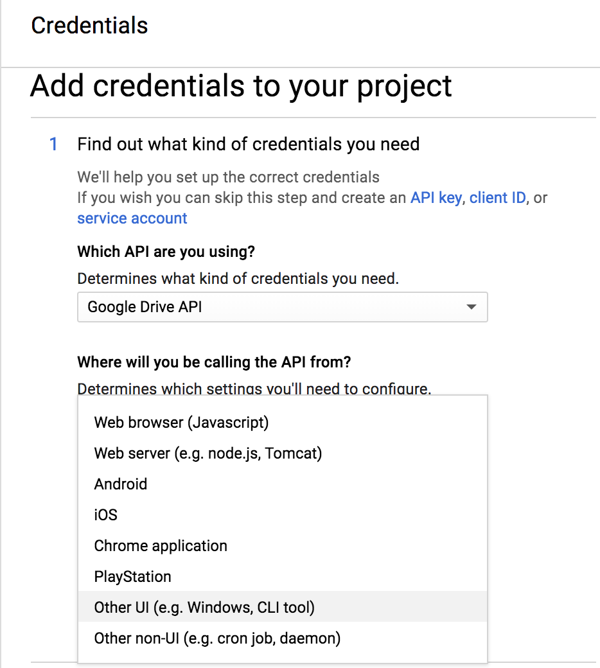Follow the service account link

point(132,218)
